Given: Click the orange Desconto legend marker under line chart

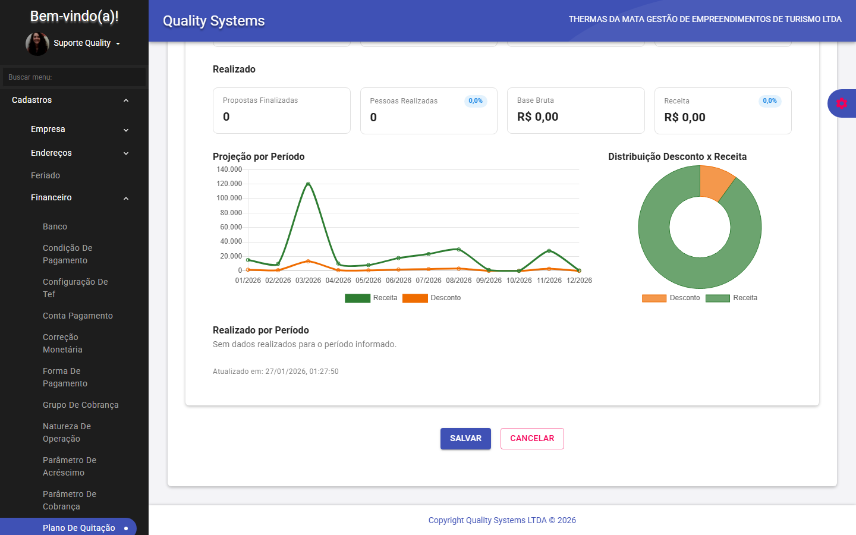Looking at the screenshot, I should (416, 298).
